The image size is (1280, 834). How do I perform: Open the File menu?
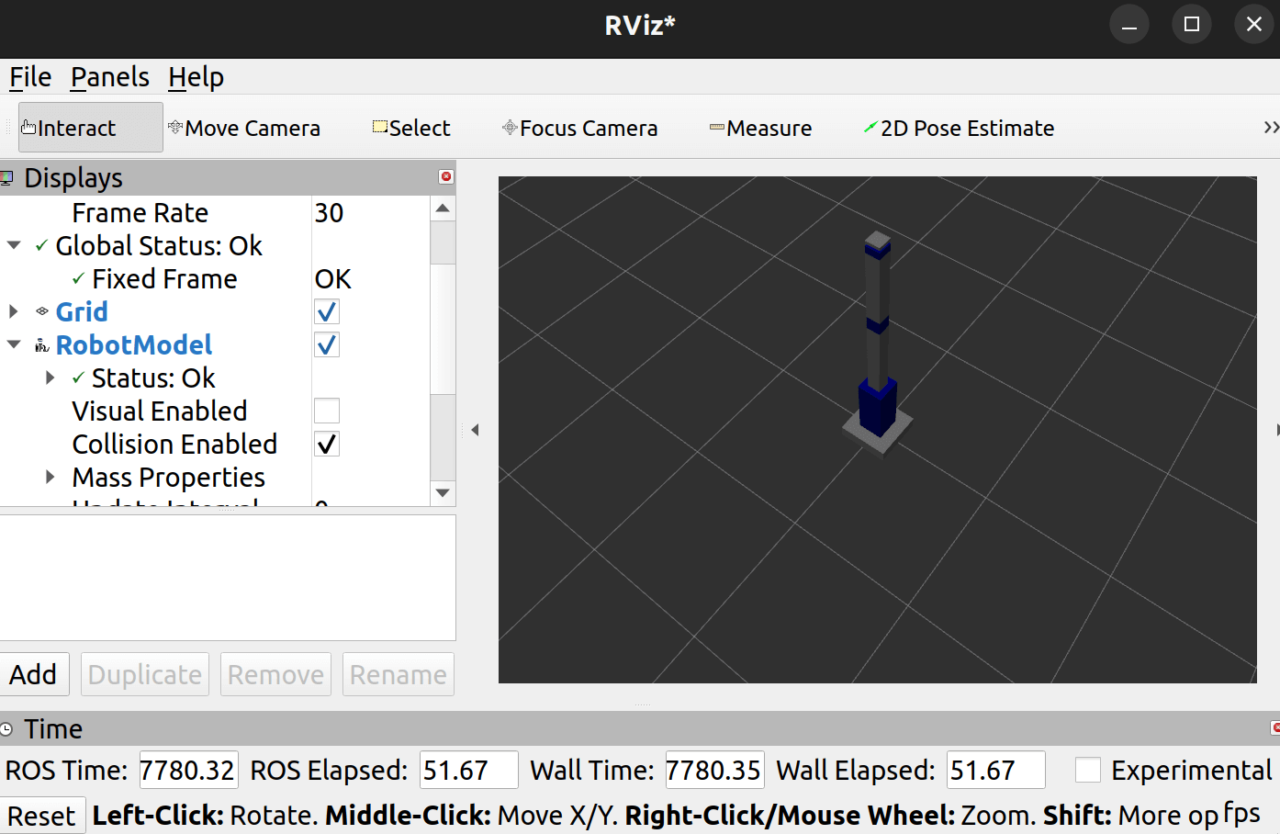click(30, 77)
